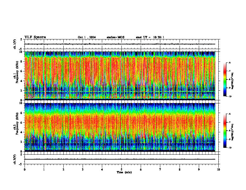
Task: Click the "-6" tick on ch.1 color bar
Action: click(229, 63)
